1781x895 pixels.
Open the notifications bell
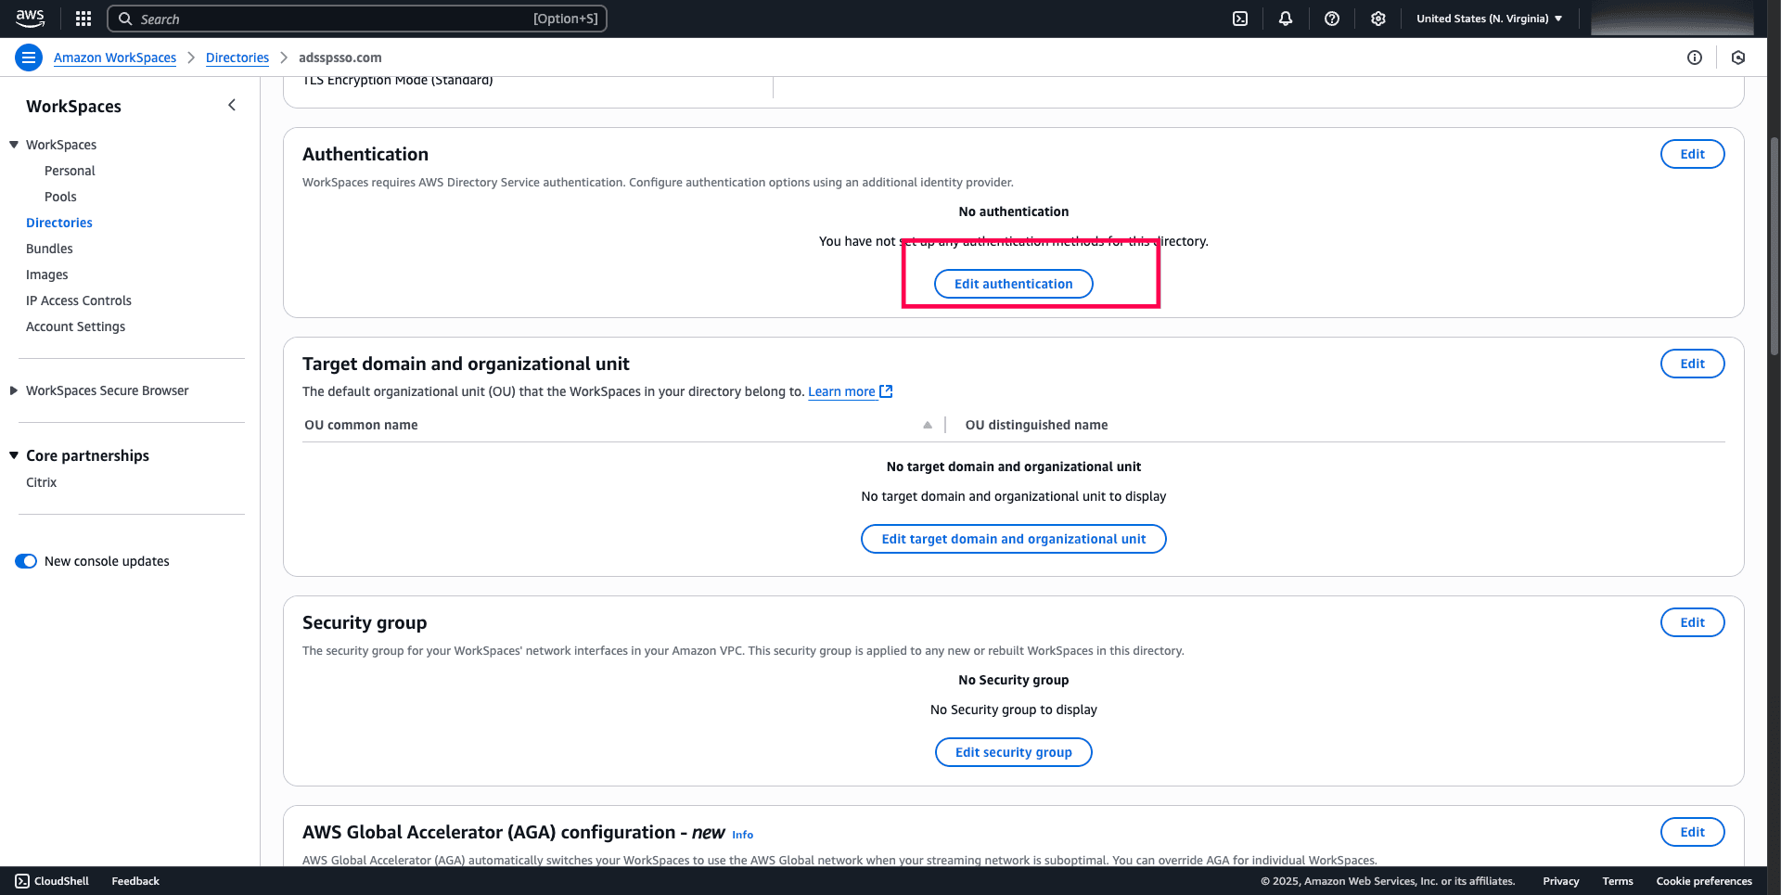(x=1286, y=19)
